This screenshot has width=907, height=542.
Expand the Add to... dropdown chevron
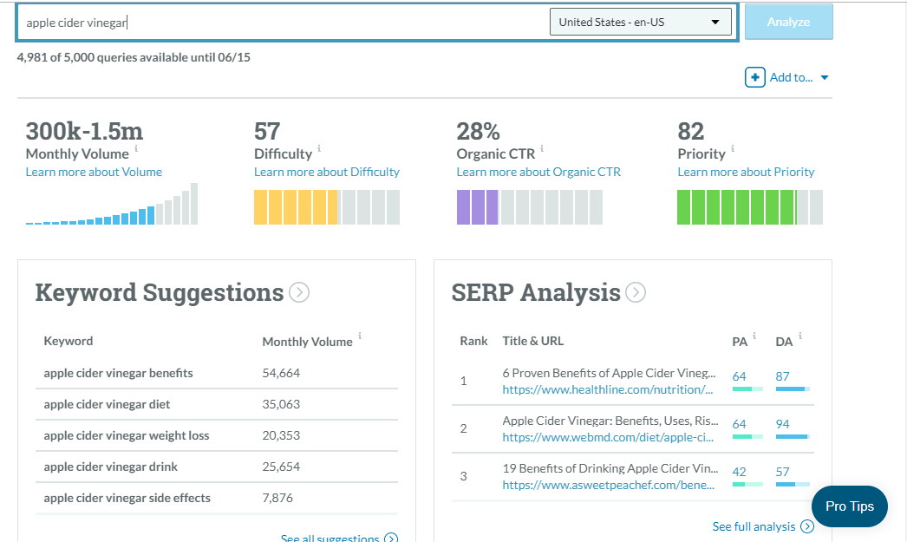[x=824, y=77]
